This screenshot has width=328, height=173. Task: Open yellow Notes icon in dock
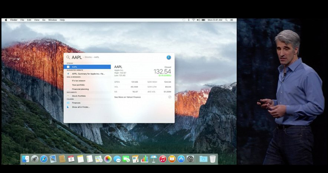[80, 159]
